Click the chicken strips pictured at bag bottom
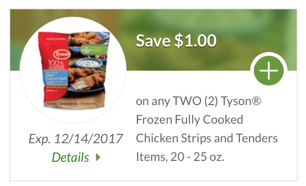306x186 pixels. click(87, 80)
